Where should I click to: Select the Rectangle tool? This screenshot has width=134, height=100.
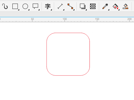15,6
